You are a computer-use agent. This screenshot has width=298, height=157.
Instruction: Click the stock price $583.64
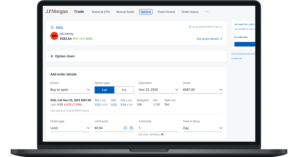tap(66, 39)
